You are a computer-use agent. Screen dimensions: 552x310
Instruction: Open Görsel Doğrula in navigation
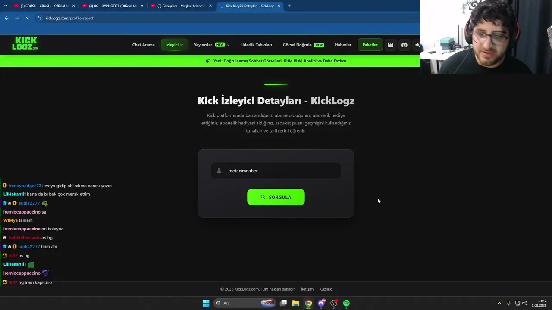(x=303, y=45)
